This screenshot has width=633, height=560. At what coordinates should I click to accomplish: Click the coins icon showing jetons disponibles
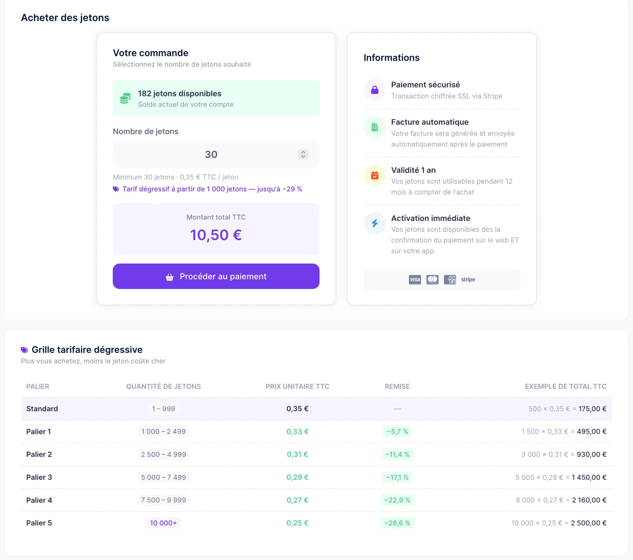tap(125, 98)
